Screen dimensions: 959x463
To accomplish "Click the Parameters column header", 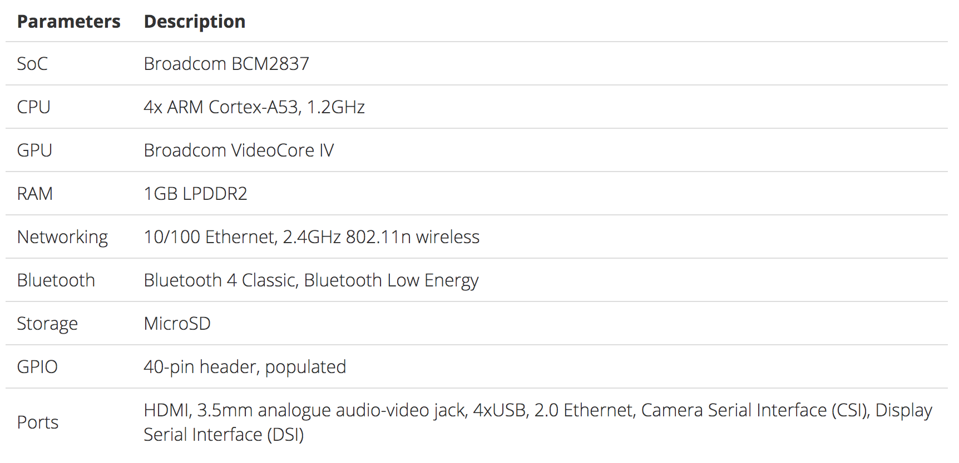I will click(68, 21).
